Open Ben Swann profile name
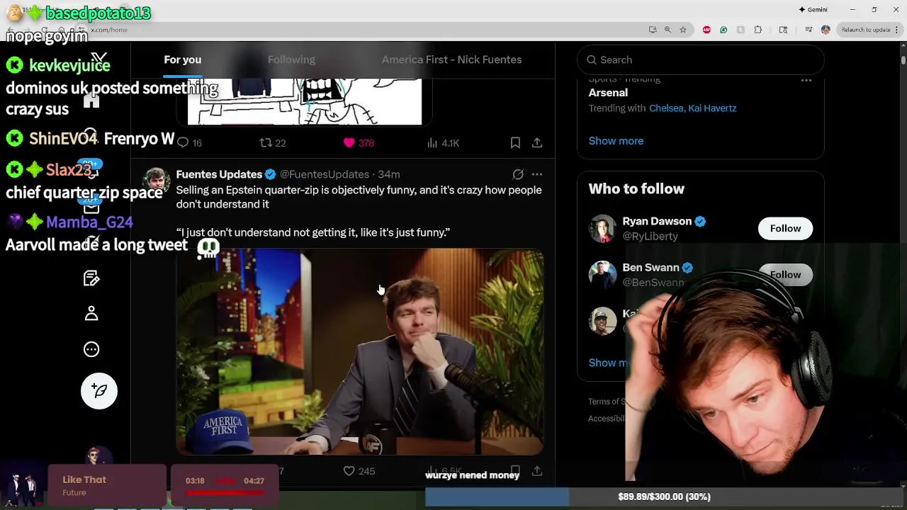Viewport: 907px width, 510px height. [x=650, y=268]
